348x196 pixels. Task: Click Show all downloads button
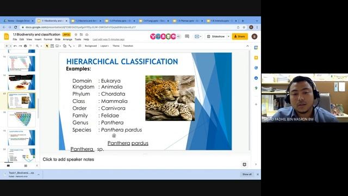click(247, 174)
